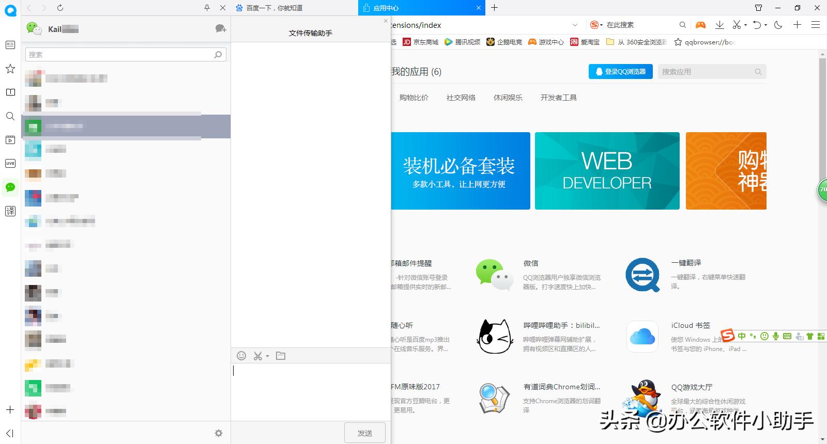
Task: Click the QQ Browser logo in sidebar
Action: (10, 9)
